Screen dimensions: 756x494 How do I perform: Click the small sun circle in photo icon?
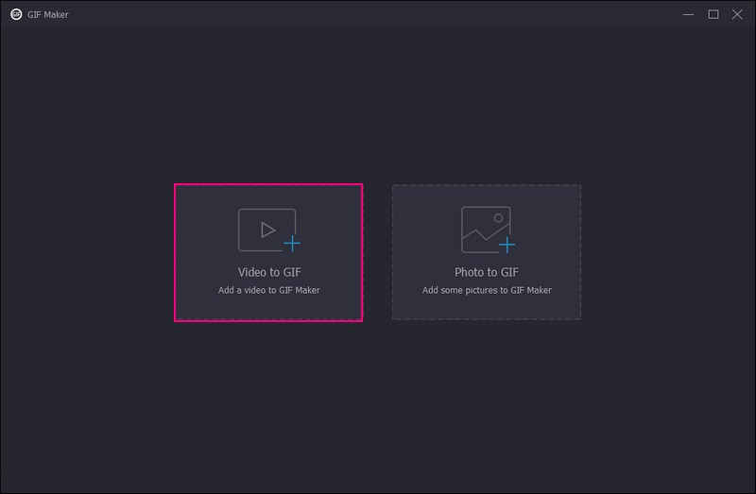click(x=497, y=218)
